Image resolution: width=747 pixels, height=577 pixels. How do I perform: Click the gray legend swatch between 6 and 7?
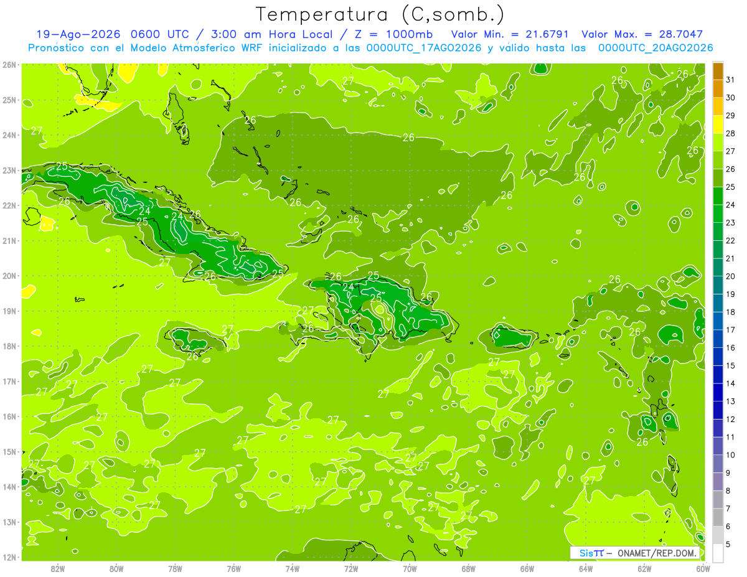[718, 517]
